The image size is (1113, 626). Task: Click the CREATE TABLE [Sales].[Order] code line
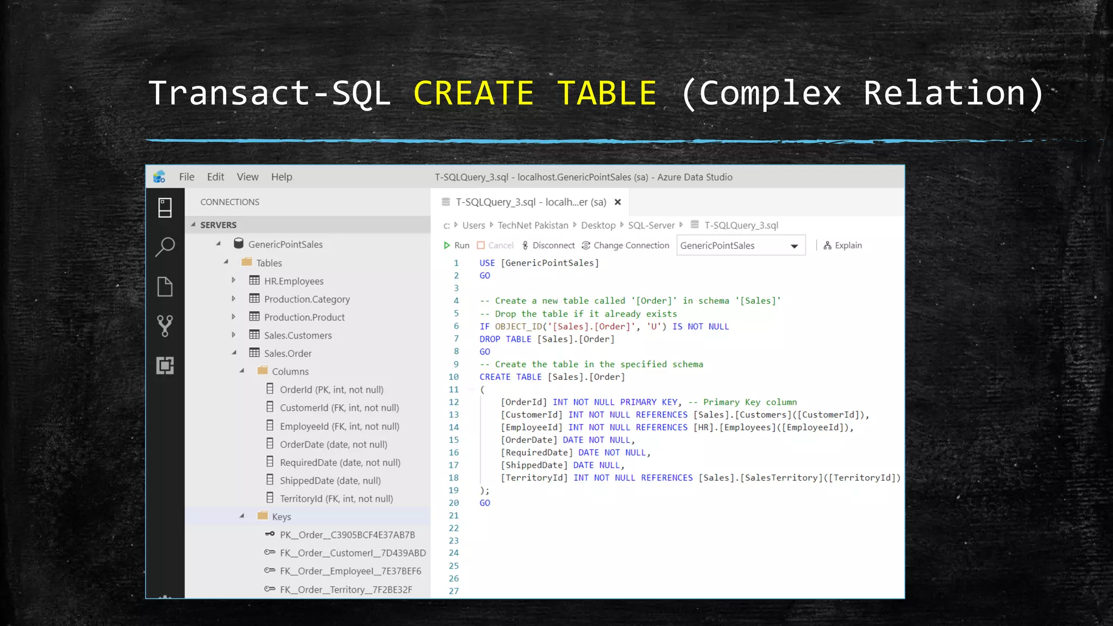click(x=552, y=377)
